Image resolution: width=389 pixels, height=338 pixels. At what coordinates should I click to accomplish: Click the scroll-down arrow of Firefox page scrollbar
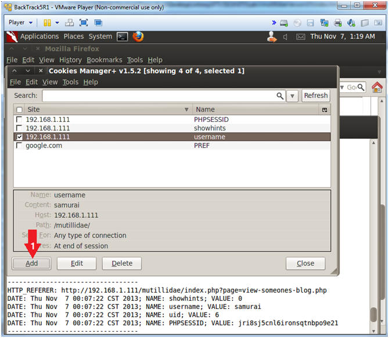(x=382, y=322)
